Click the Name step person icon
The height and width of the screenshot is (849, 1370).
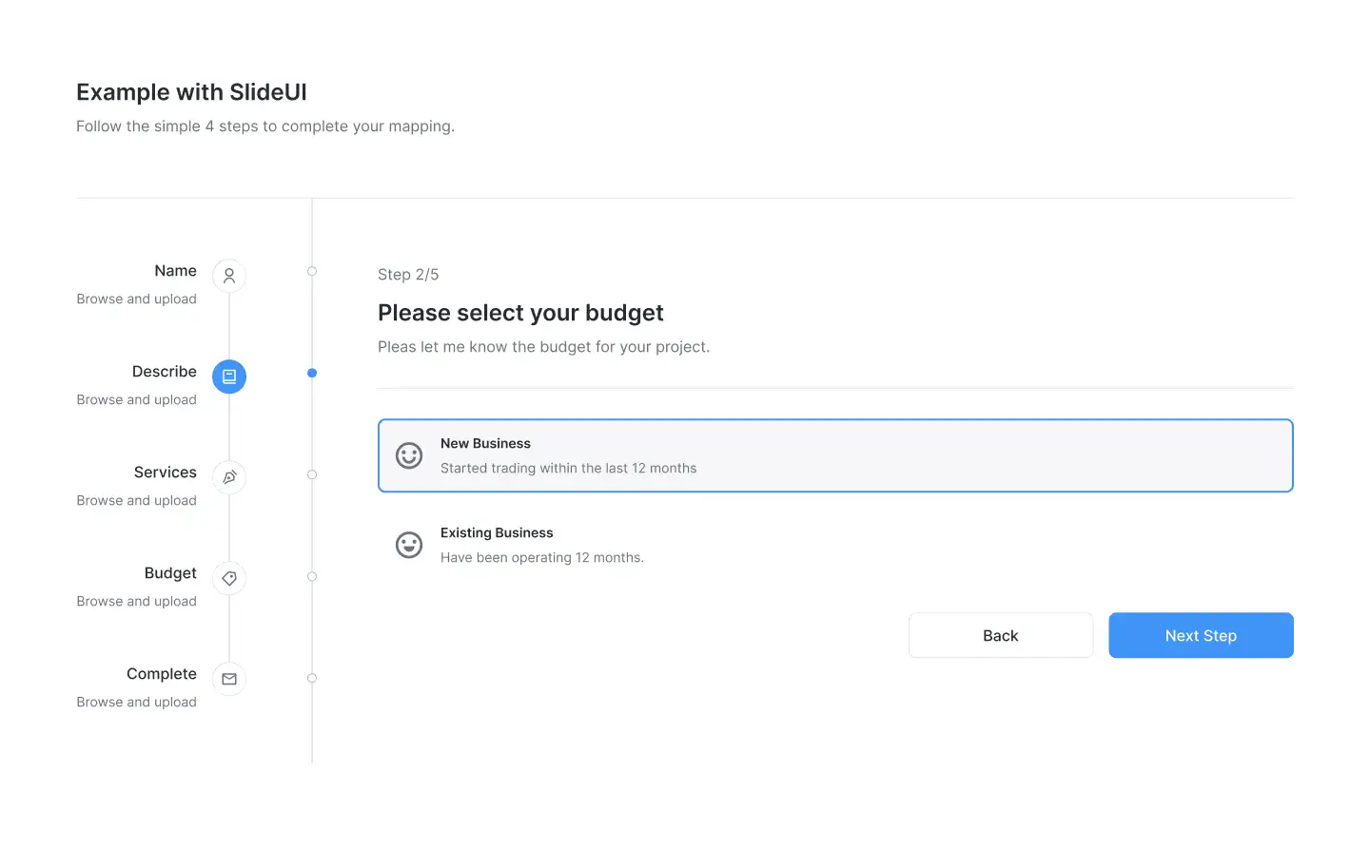229,276
